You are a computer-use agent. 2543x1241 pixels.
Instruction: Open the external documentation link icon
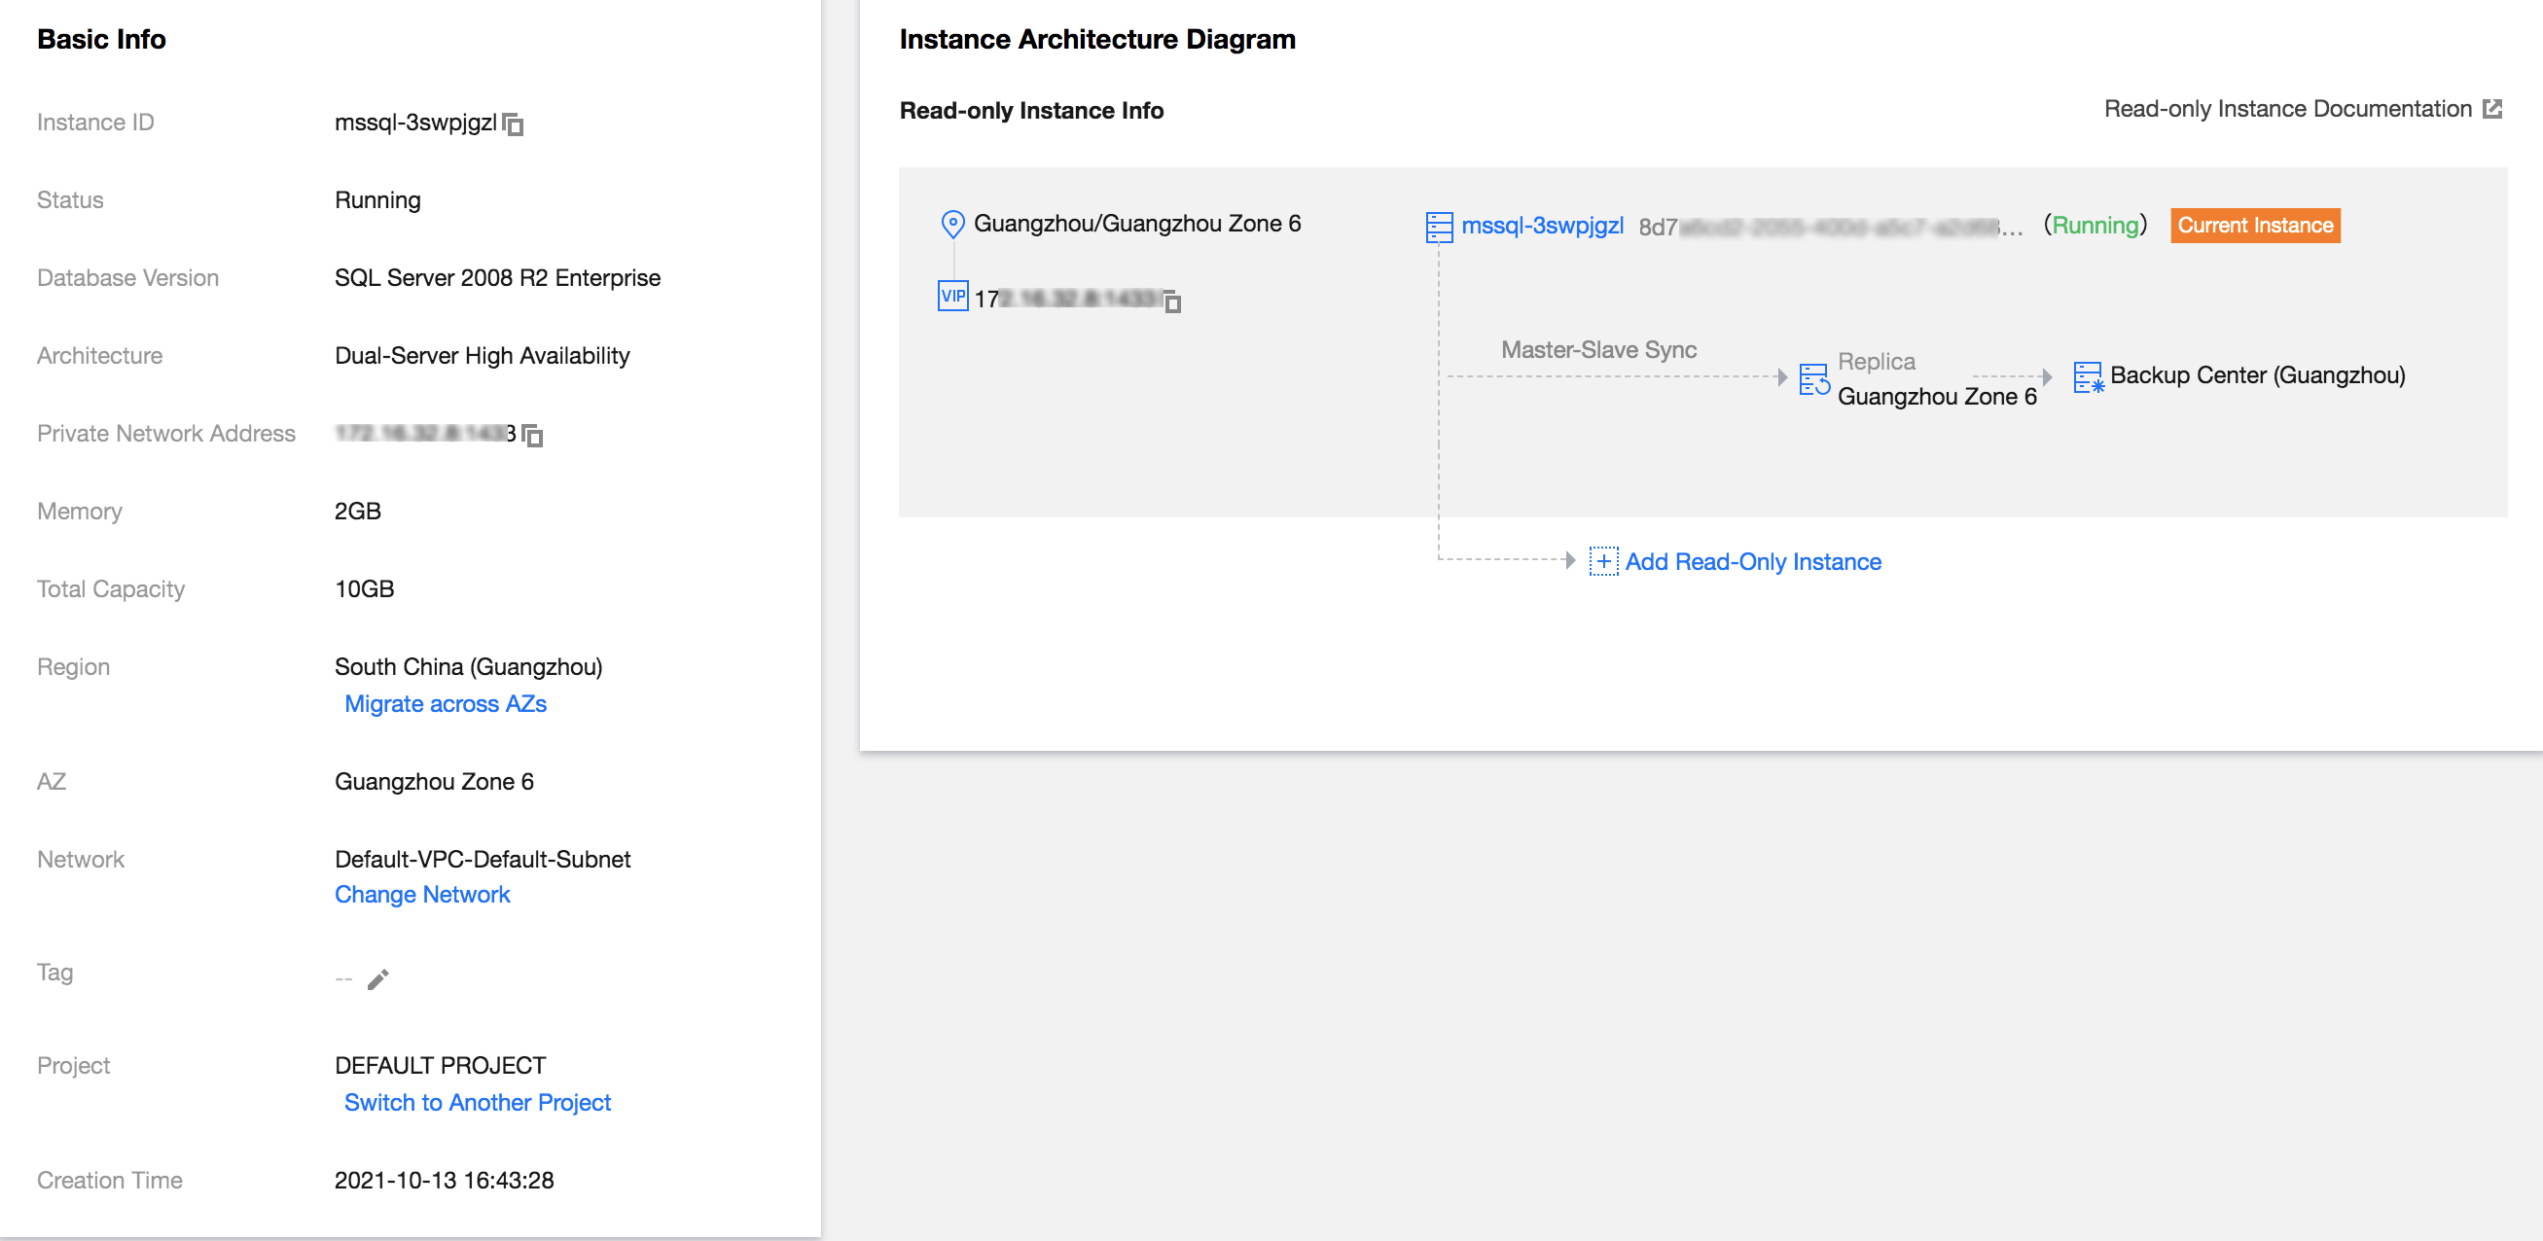click(2491, 110)
